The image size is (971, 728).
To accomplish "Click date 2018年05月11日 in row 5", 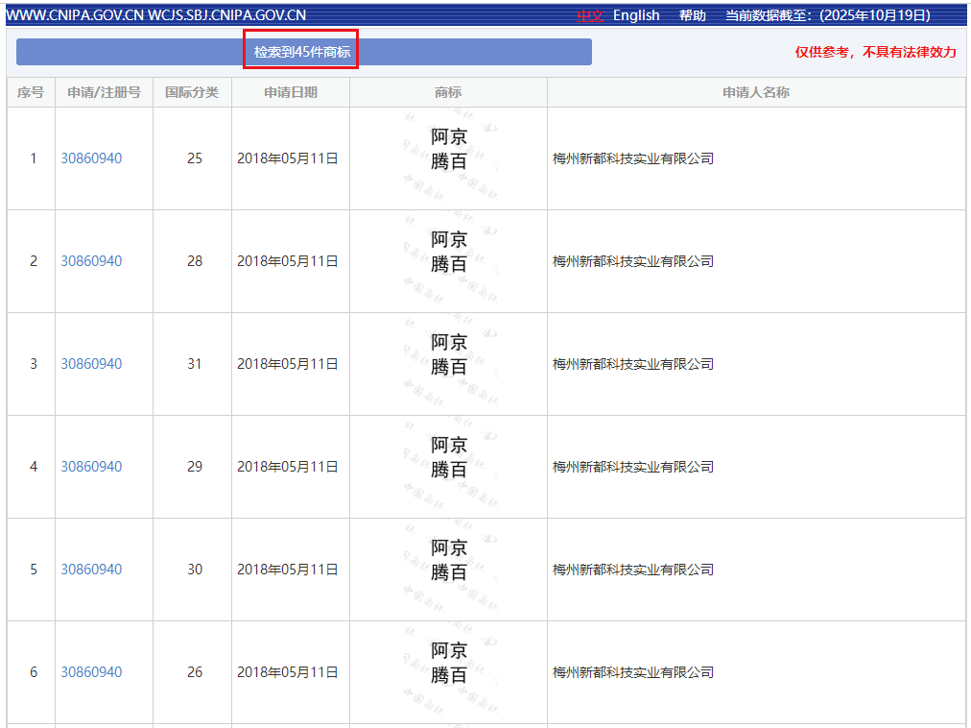I will tap(287, 570).
